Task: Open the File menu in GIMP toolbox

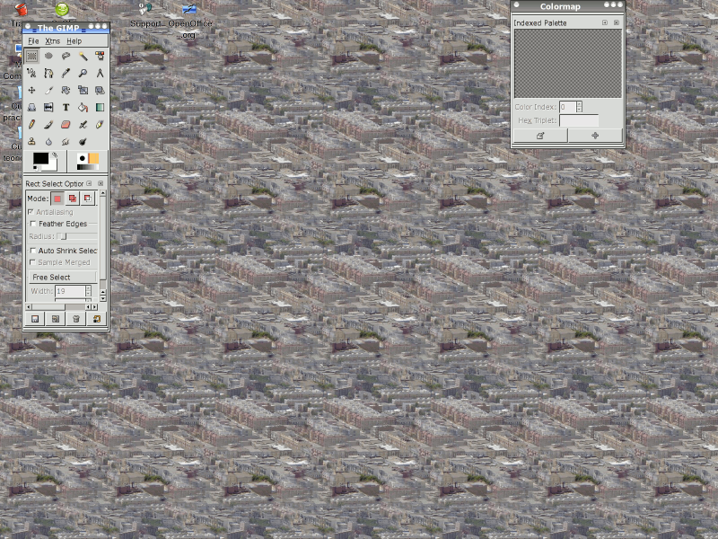Action: (x=34, y=41)
